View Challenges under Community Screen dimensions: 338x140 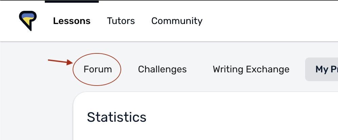tap(162, 69)
